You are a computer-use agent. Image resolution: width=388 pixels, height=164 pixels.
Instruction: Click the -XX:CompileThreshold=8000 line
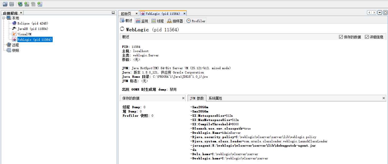pyautogui.click(x=214, y=124)
